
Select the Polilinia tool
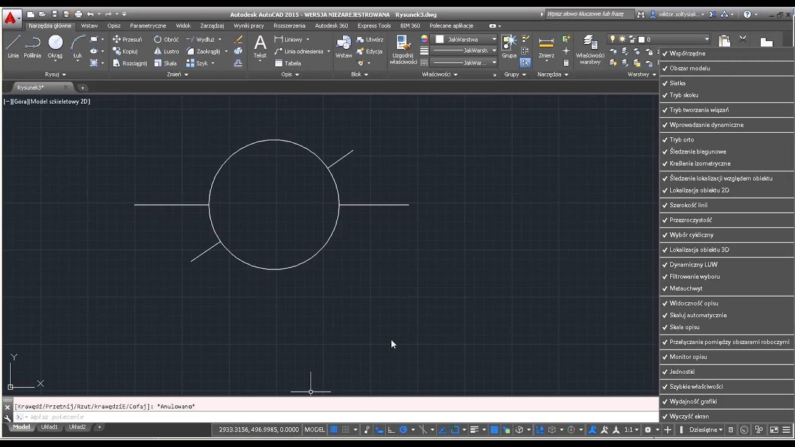pos(32,47)
